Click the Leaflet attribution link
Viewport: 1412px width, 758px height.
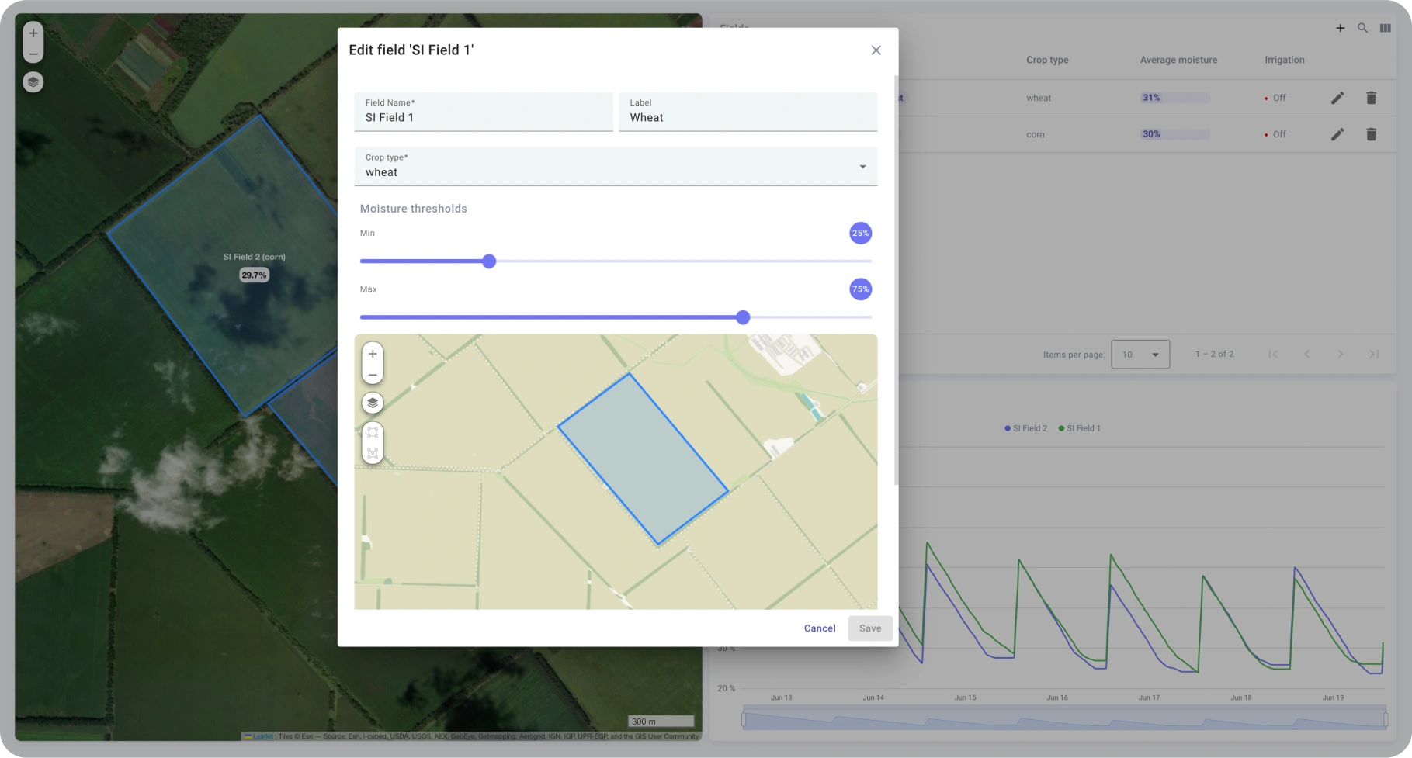(262, 736)
